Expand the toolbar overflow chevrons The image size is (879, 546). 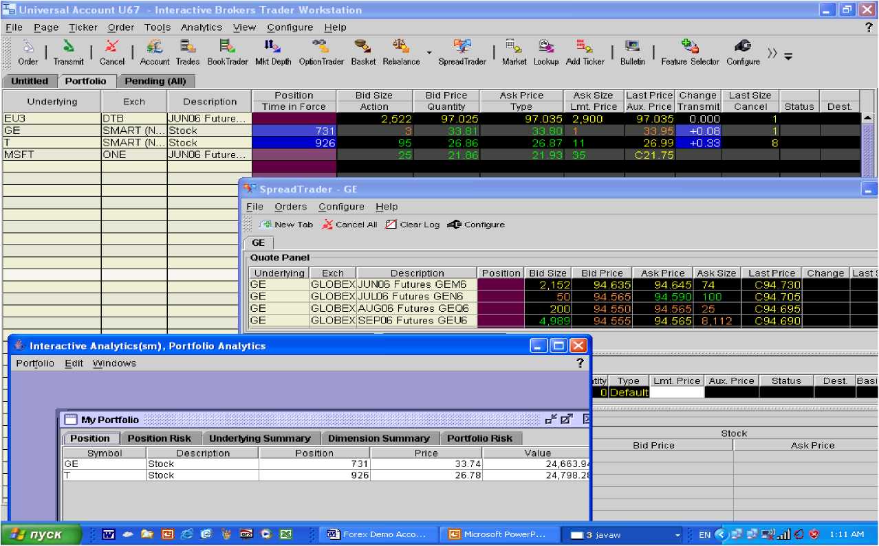(x=772, y=54)
